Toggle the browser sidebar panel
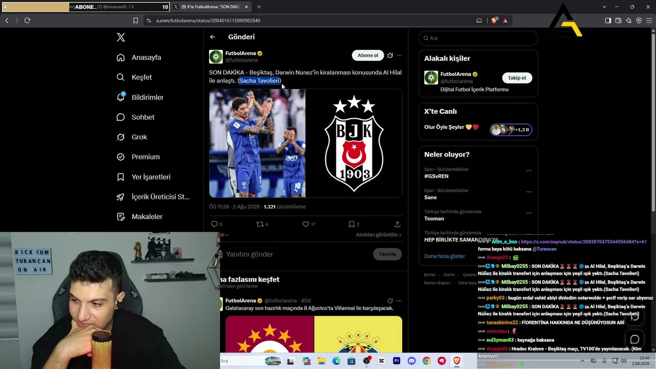The width and height of the screenshot is (656, 369). (608, 20)
